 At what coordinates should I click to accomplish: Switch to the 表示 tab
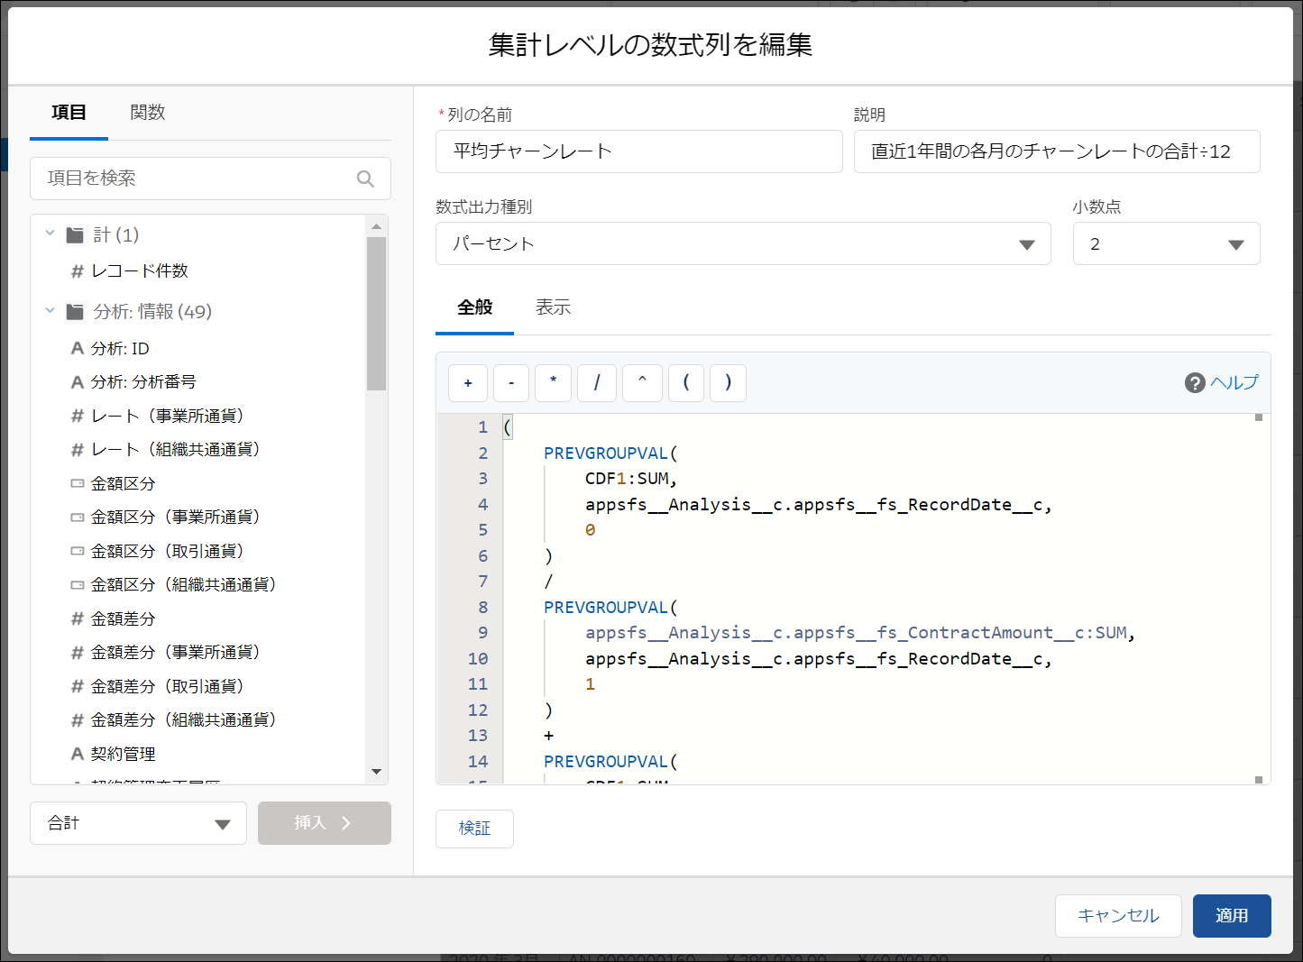point(553,307)
